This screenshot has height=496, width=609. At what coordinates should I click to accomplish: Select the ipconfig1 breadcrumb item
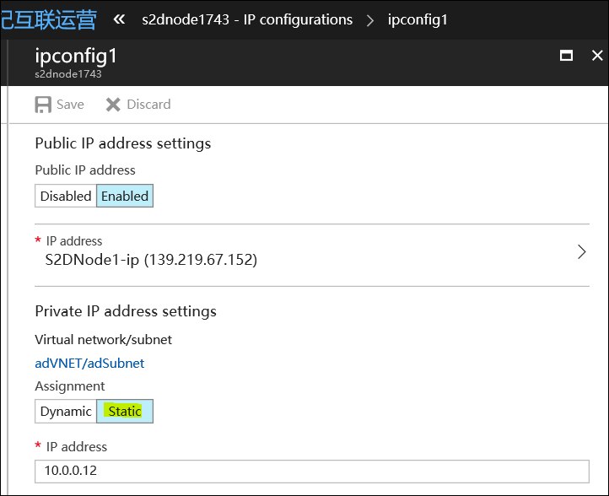pos(418,19)
